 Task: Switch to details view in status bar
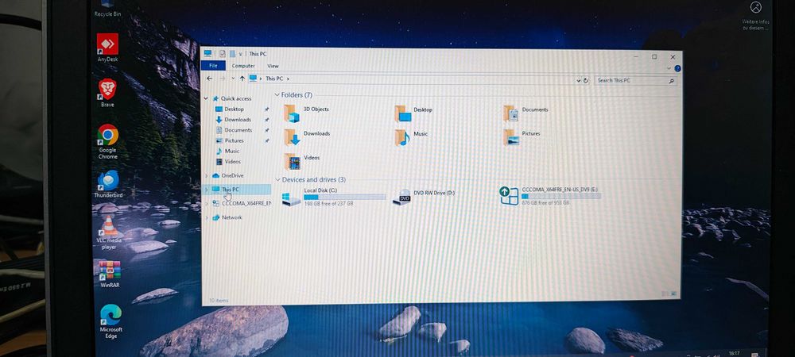(665, 294)
